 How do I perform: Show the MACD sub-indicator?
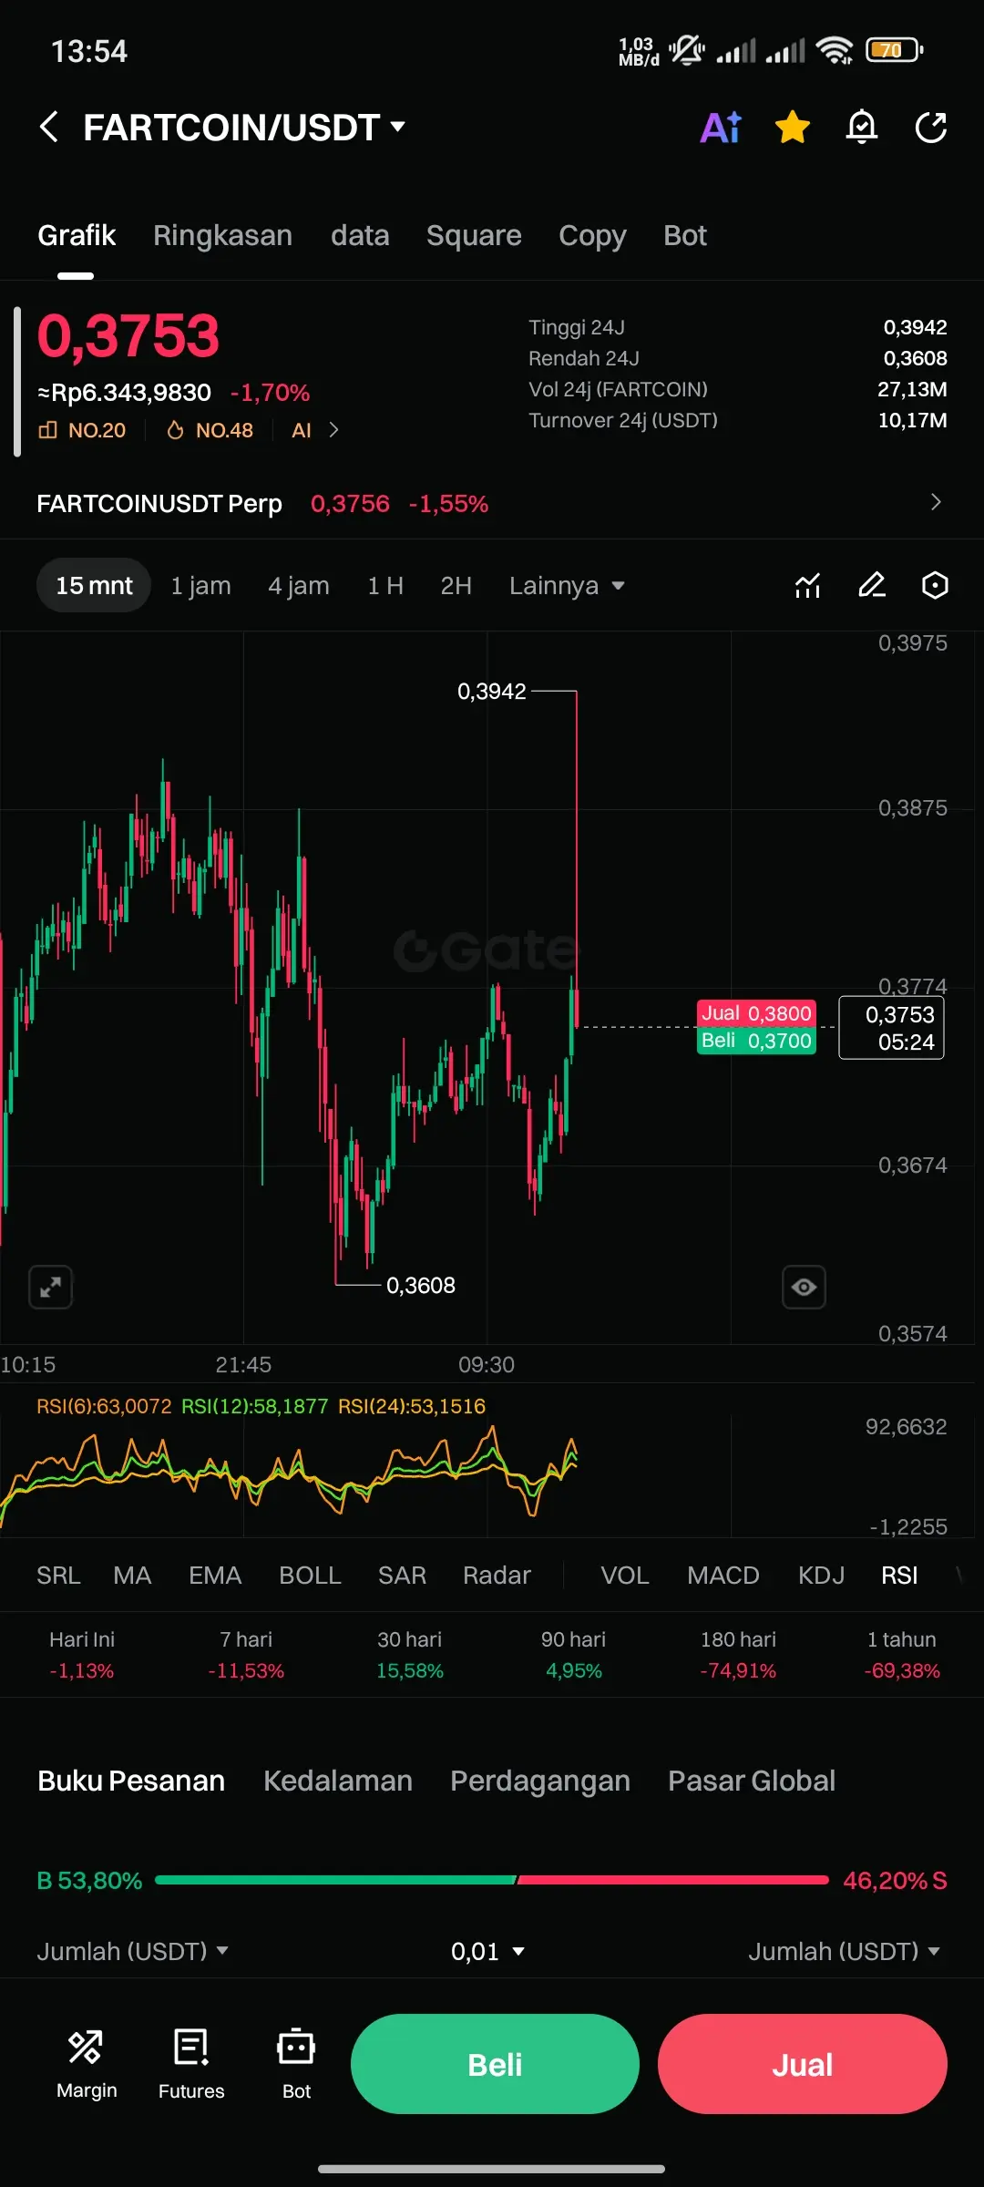pyautogui.click(x=723, y=1575)
